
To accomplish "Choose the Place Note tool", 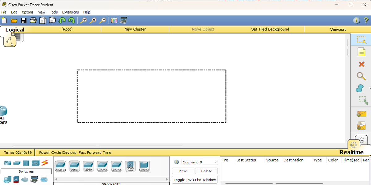I will pyautogui.click(x=361, y=52).
